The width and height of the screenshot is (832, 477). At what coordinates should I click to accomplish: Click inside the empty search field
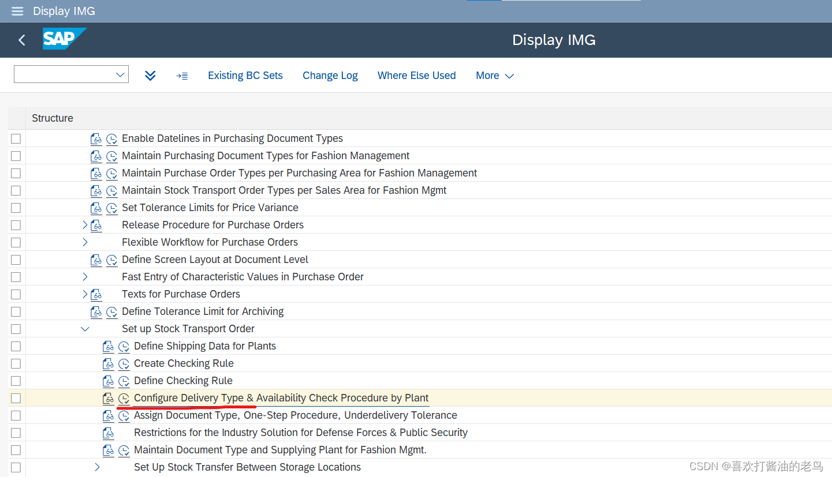(x=64, y=74)
